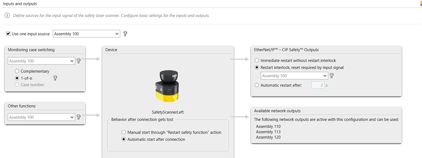Click the info icon above the description text
The height and width of the screenshot is (158, 422).
pos(6,15)
